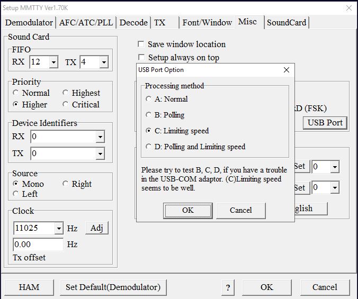Open help with the ? button
358x299 pixels.
coord(228,287)
